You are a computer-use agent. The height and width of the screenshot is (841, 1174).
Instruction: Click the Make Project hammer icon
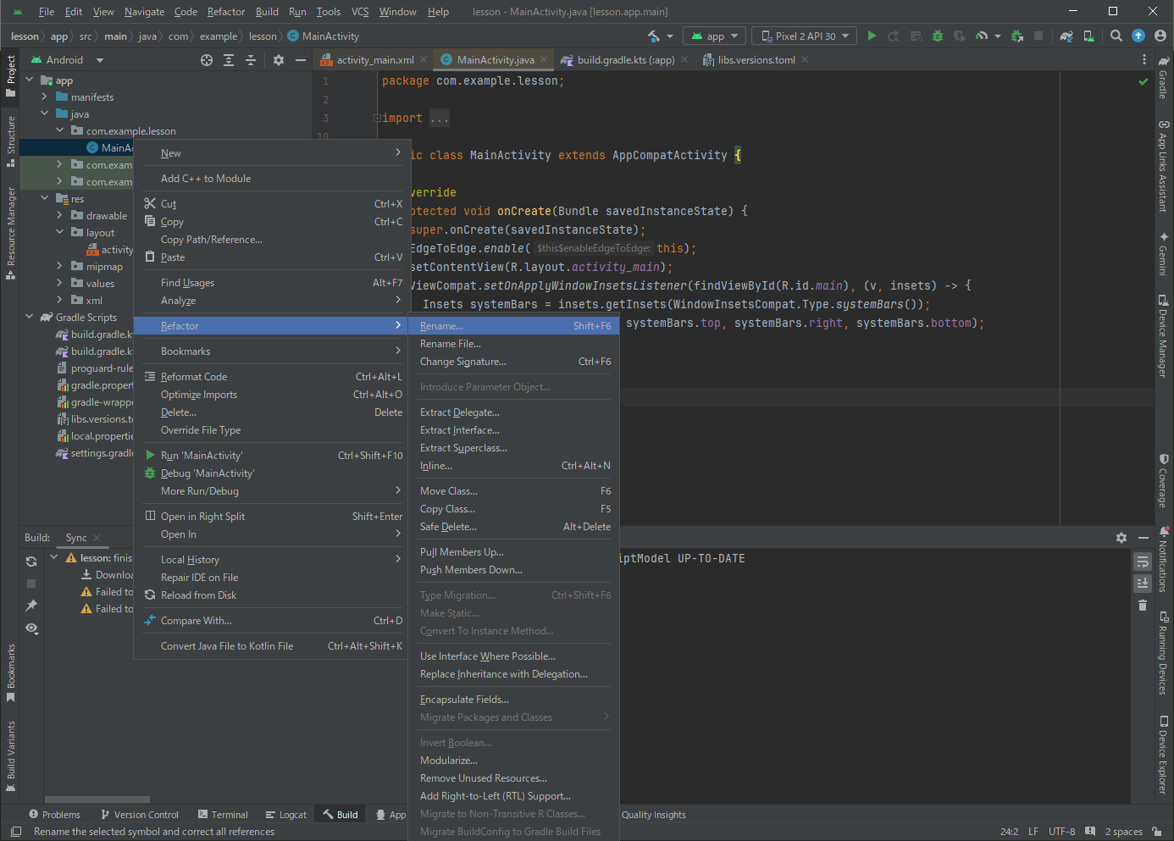coord(654,36)
